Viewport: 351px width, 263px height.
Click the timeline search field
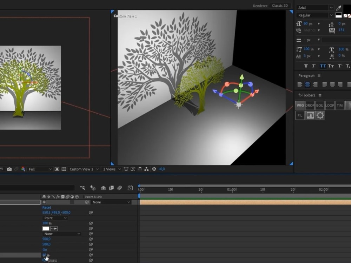pos(37,188)
